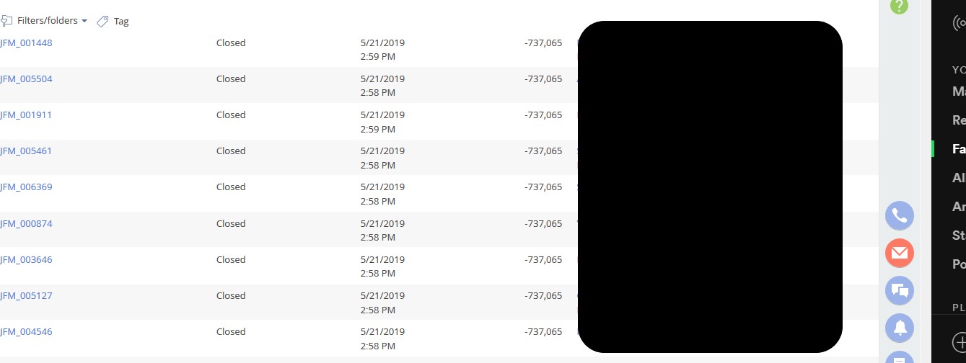This screenshot has height=363, width=966.
Task: Open the notifications bell icon
Action: [x=900, y=328]
